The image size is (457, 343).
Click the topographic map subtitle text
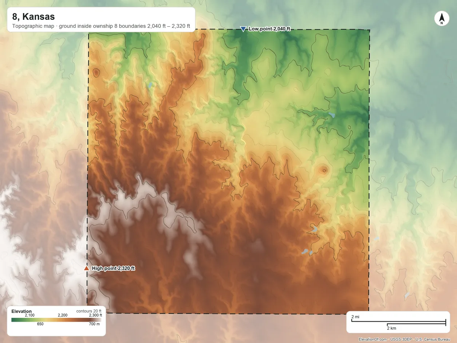(101, 27)
